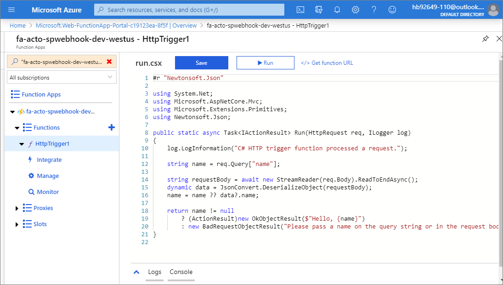Image resolution: width=503 pixels, height=285 pixels.
Task: Save the run.csx file
Action: [201, 63]
